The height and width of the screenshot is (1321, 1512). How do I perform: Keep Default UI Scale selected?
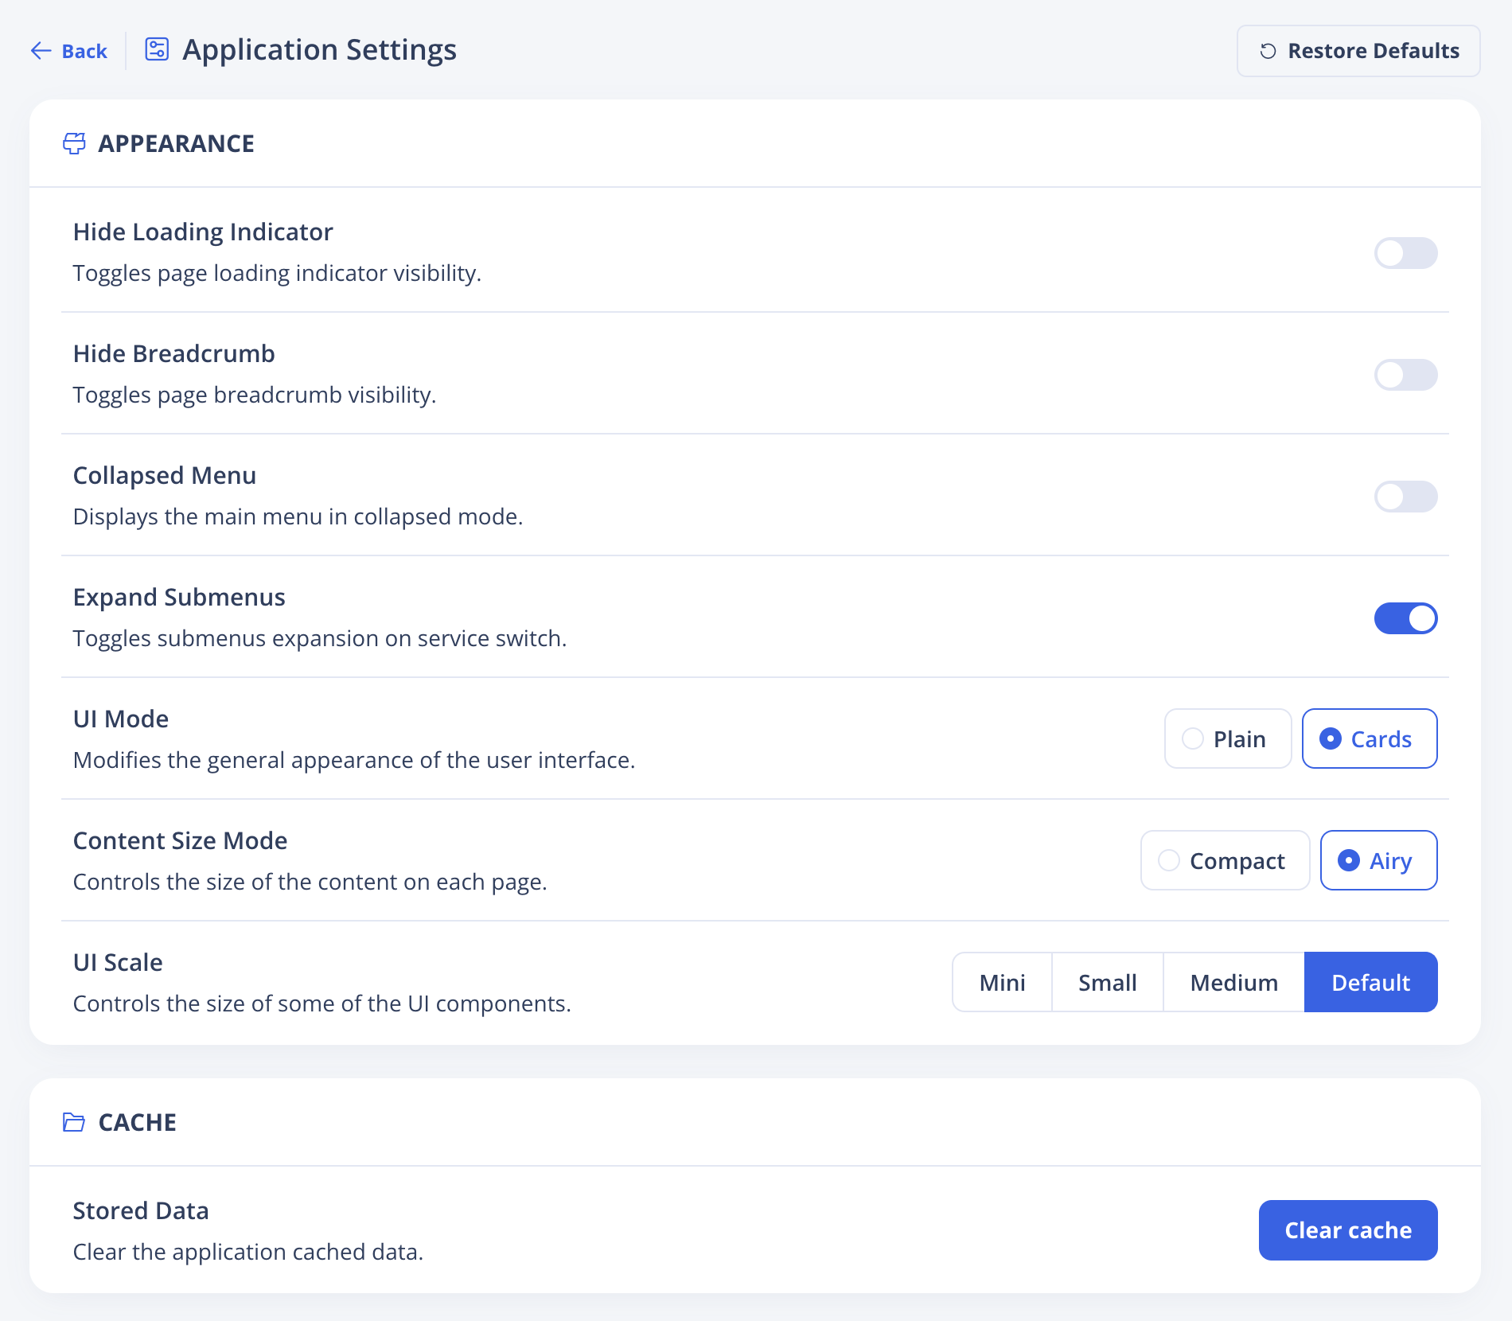pyautogui.click(x=1370, y=982)
